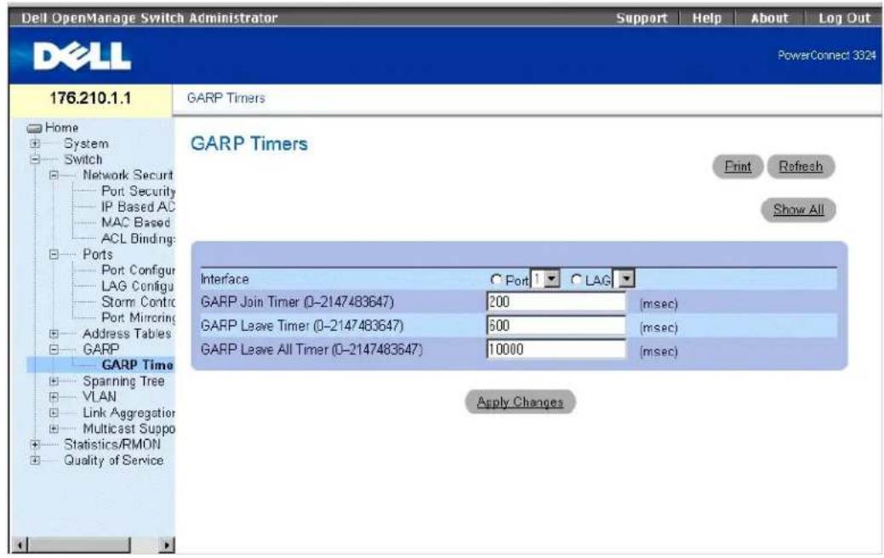The width and height of the screenshot is (884, 558).
Task: Select Storm Control tree item
Action: point(138,302)
